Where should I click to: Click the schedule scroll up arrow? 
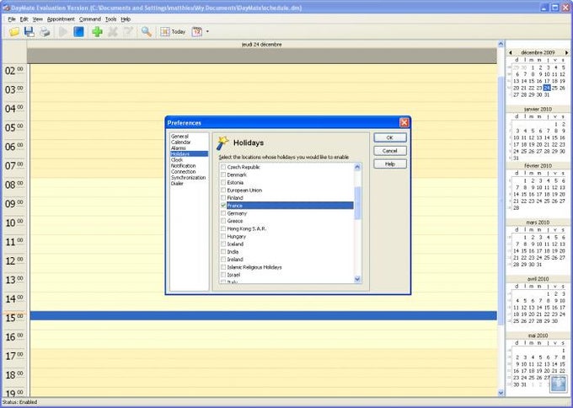click(x=501, y=44)
